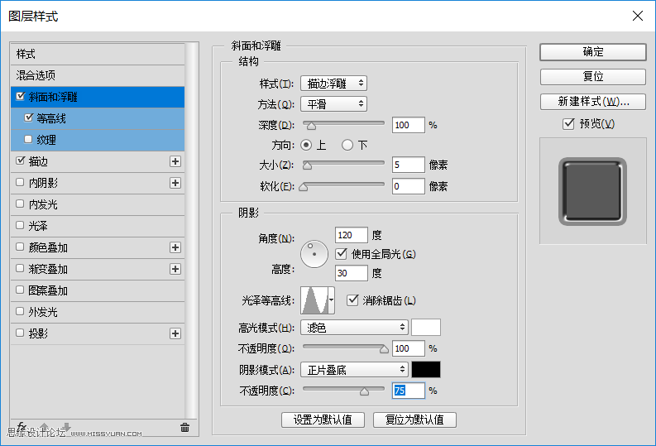Uncheck the 预览 preview checkbox
The height and width of the screenshot is (446, 656).
tap(568, 124)
